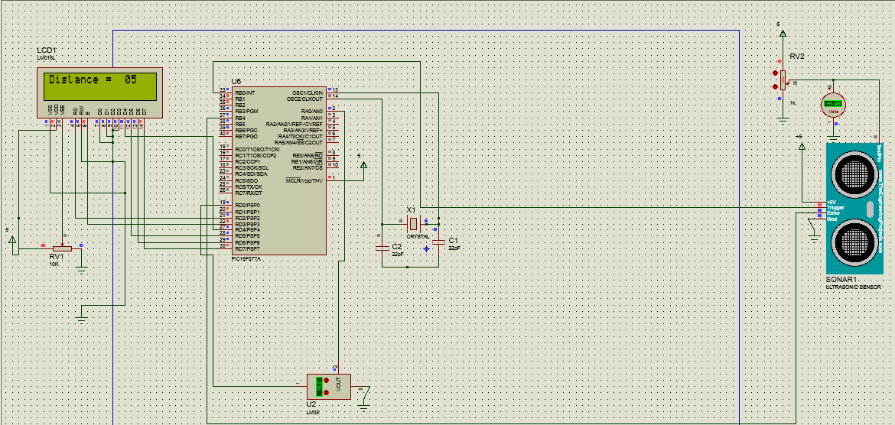Select capacitor C2 symbol

382,248
